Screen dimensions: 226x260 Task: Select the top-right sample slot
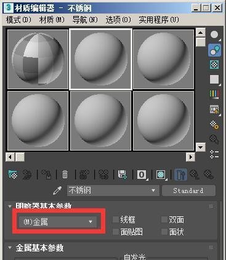point(163,59)
